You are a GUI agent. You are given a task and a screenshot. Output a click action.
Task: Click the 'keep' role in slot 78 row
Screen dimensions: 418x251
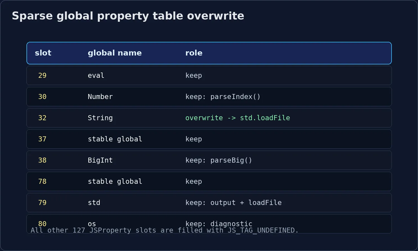(194, 182)
